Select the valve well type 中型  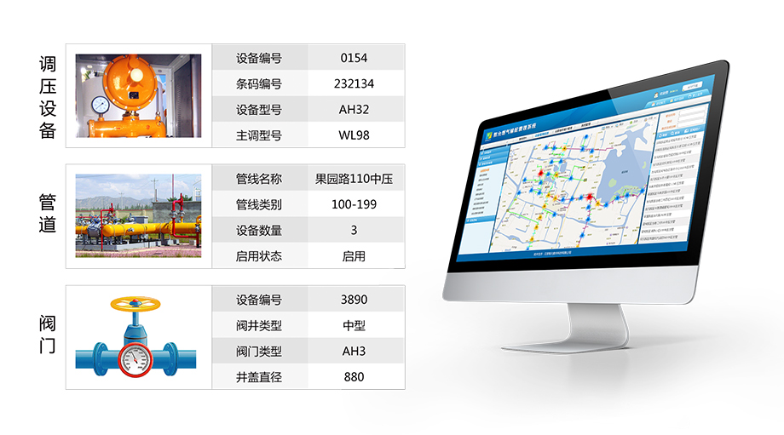[x=354, y=326]
